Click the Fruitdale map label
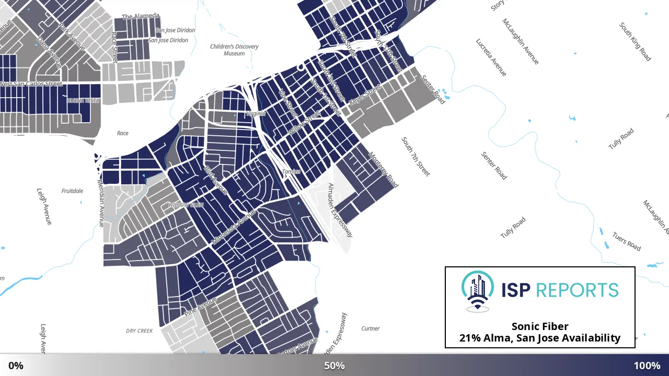The height and width of the screenshot is (376, 669). (72, 191)
